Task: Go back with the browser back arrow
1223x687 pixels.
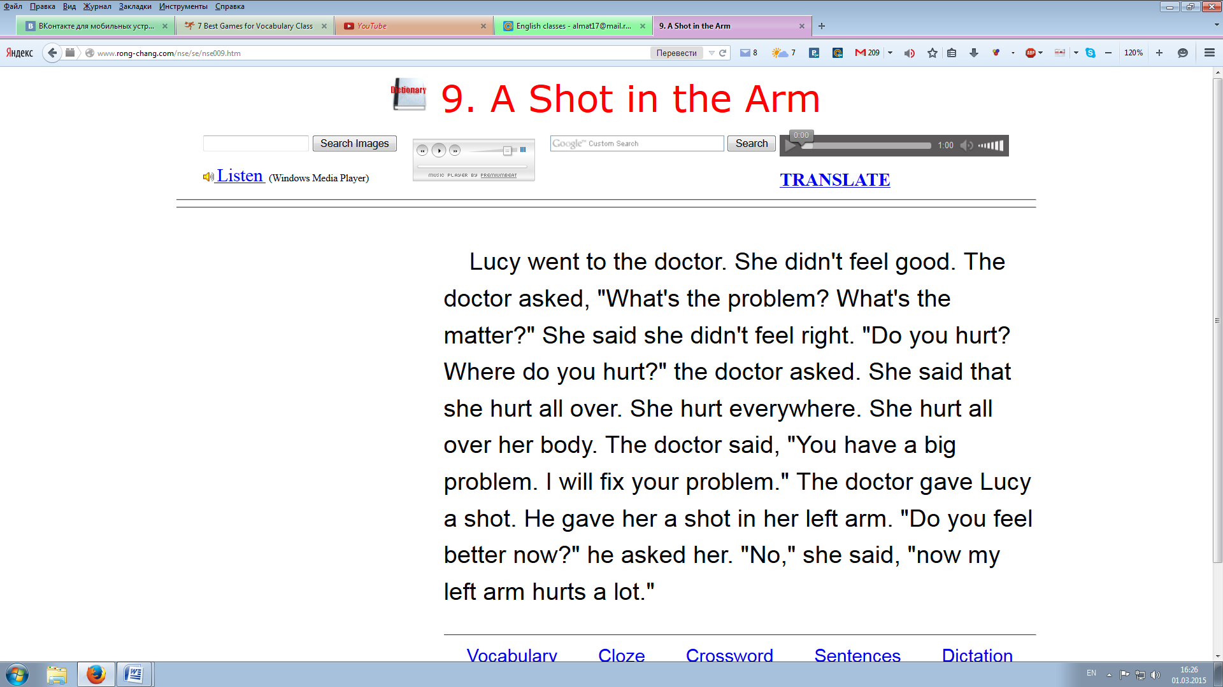Action: click(x=52, y=53)
